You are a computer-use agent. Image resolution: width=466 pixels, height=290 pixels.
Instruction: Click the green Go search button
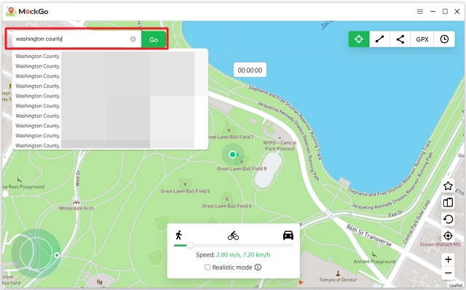(x=154, y=39)
